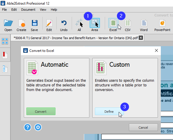Click the Automatic conversion grid icon

point(32,68)
